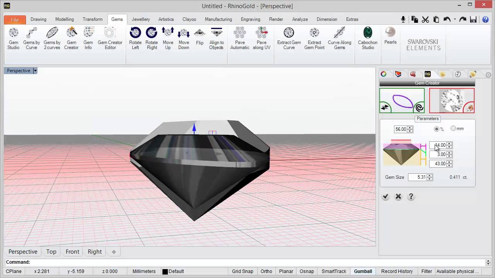Switch to the Render ribbon tab

(276, 19)
